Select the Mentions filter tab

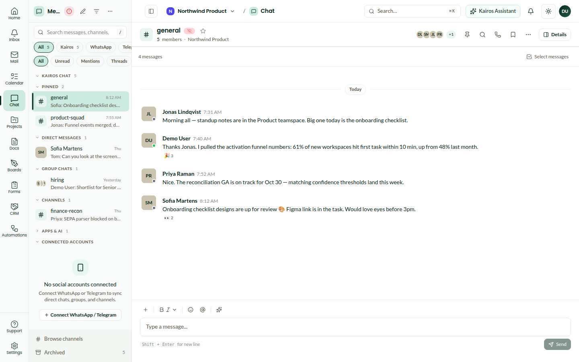(90, 61)
